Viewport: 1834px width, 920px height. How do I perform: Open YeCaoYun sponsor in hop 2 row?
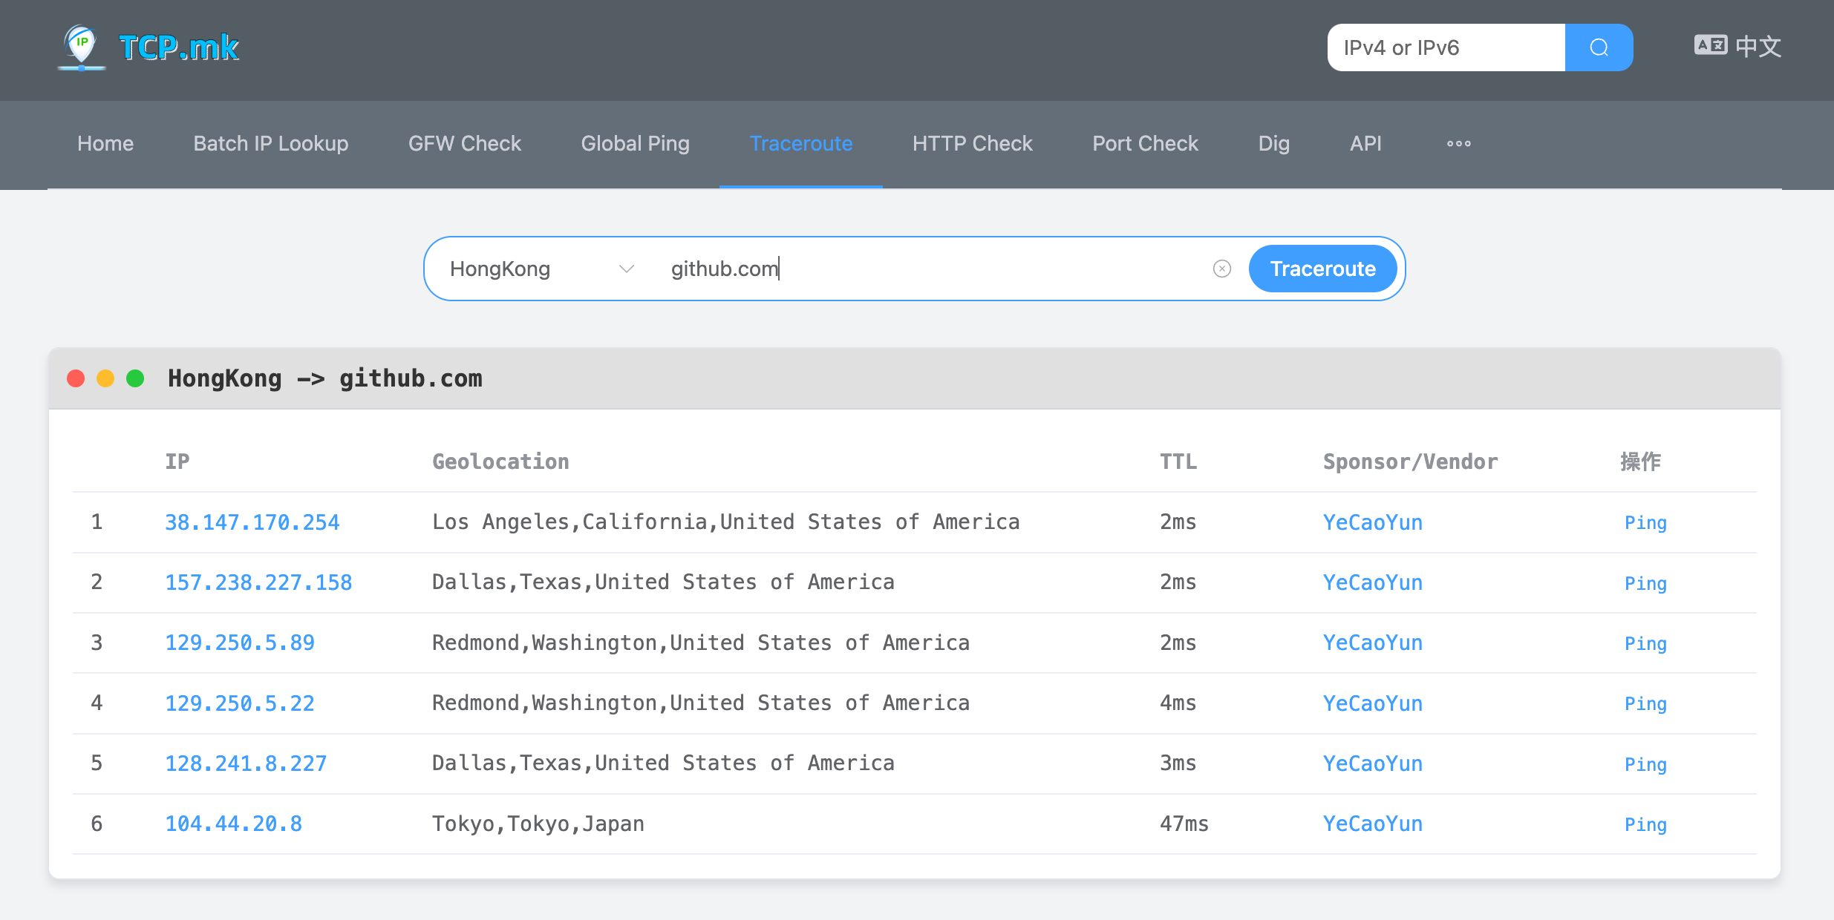1373,582
